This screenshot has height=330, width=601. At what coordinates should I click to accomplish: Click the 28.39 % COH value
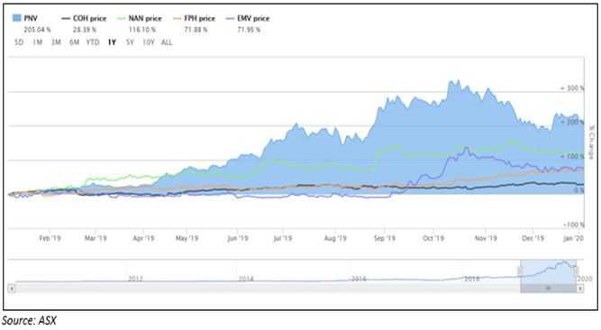point(85,30)
